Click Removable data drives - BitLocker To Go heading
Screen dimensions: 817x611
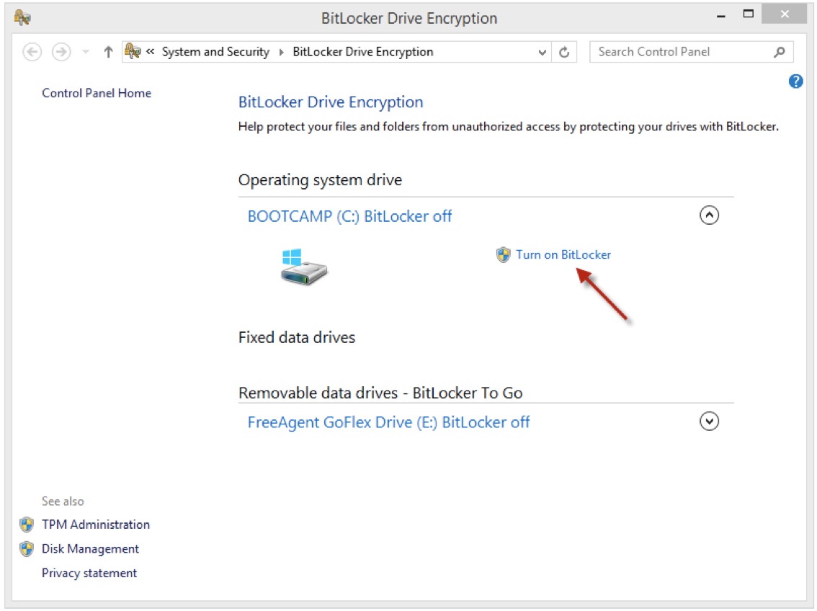click(380, 393)
